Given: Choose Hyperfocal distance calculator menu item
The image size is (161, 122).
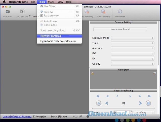Looking at the screenshot, I should point(58,41).
